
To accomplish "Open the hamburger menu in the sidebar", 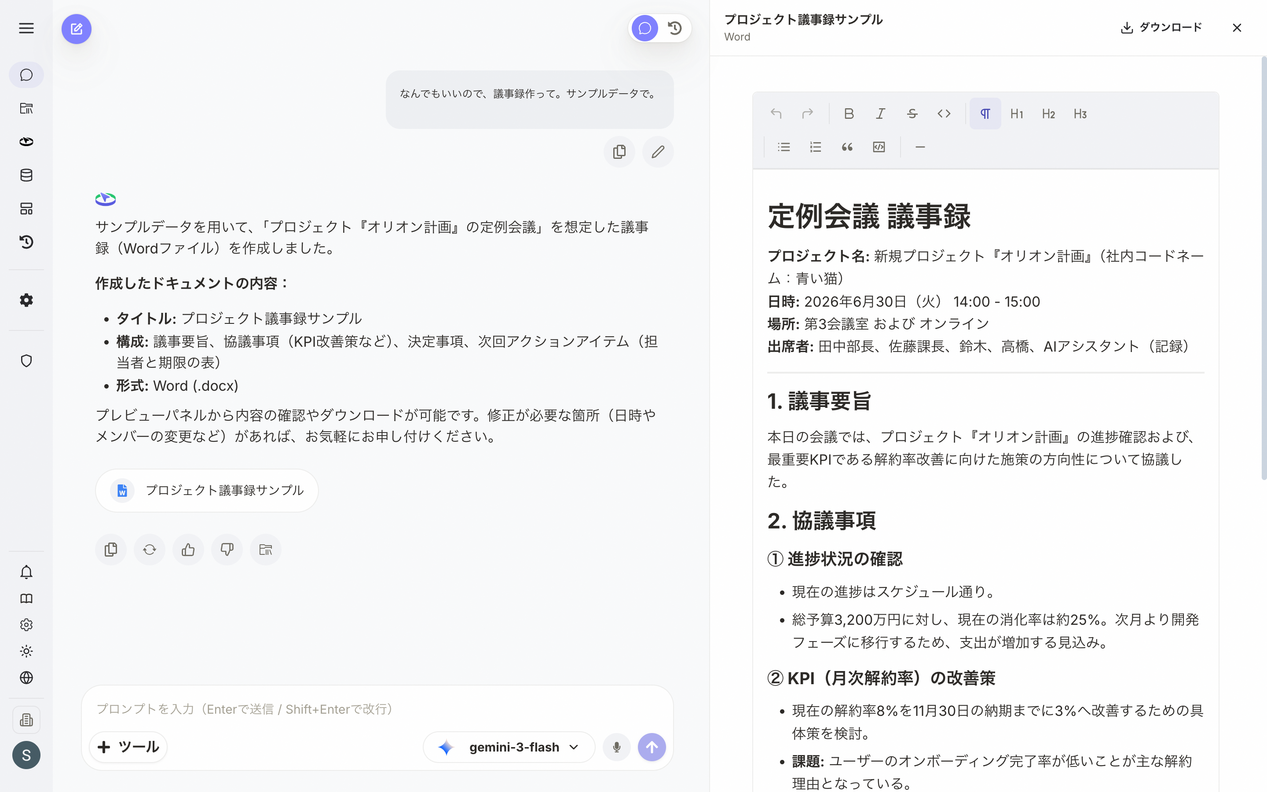I will [26, 28].
